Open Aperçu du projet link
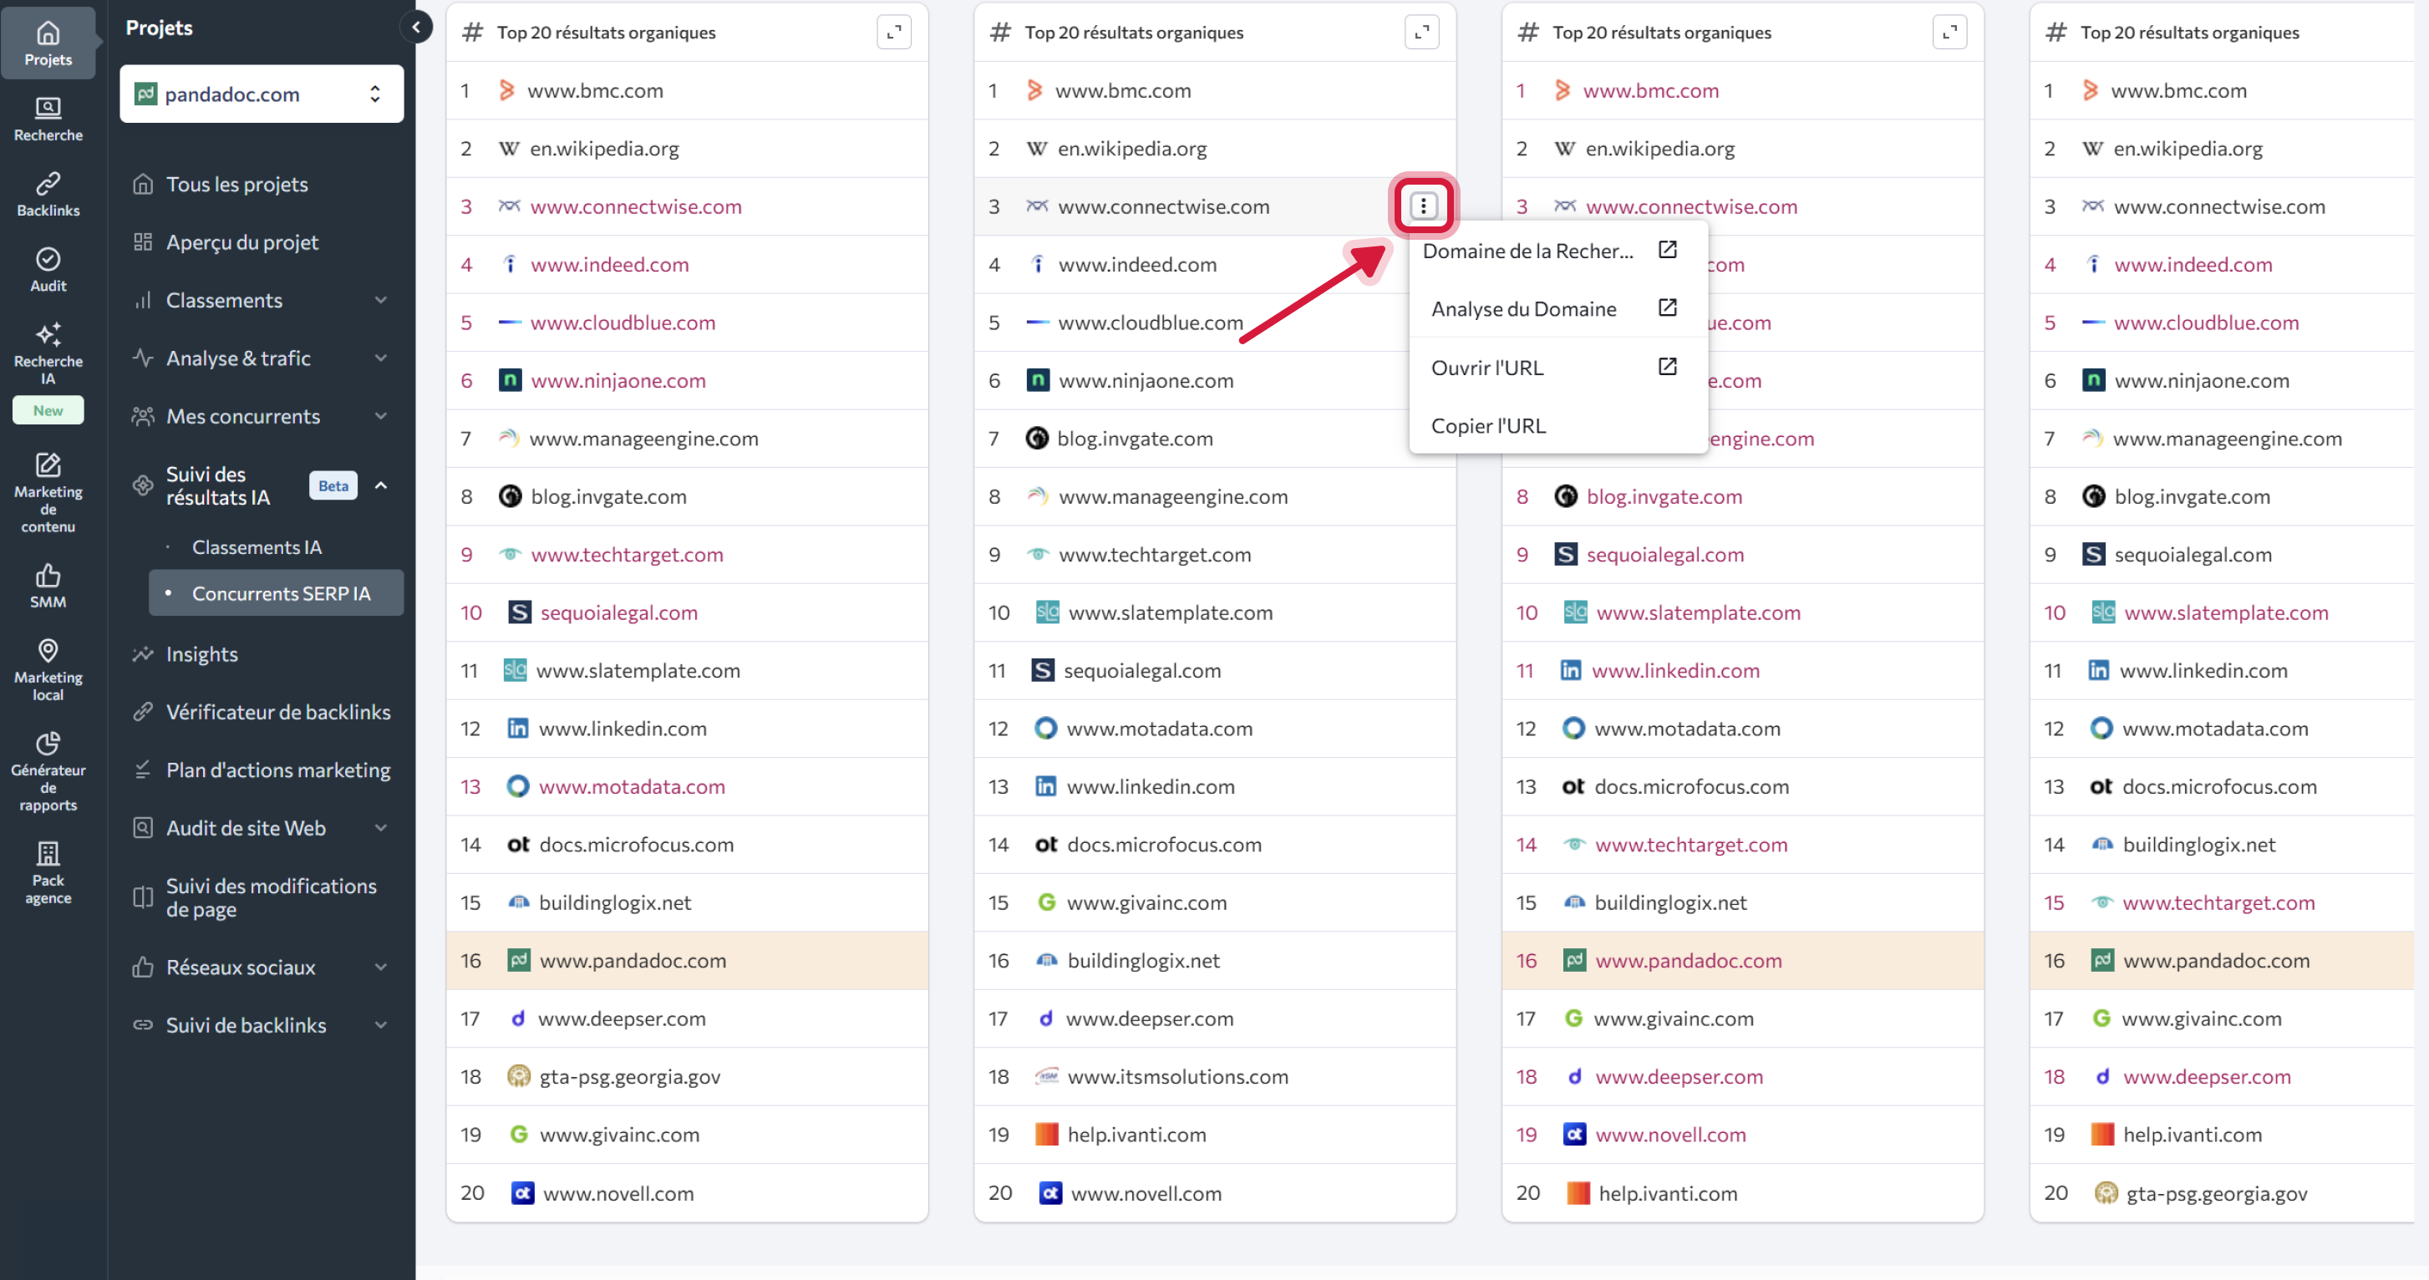This screenshot has height=1280, width=2429. click(242, 242)
